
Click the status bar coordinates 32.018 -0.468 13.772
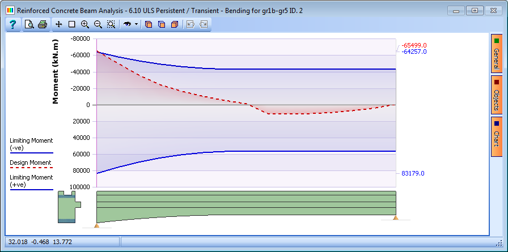[x=40, y=242]
